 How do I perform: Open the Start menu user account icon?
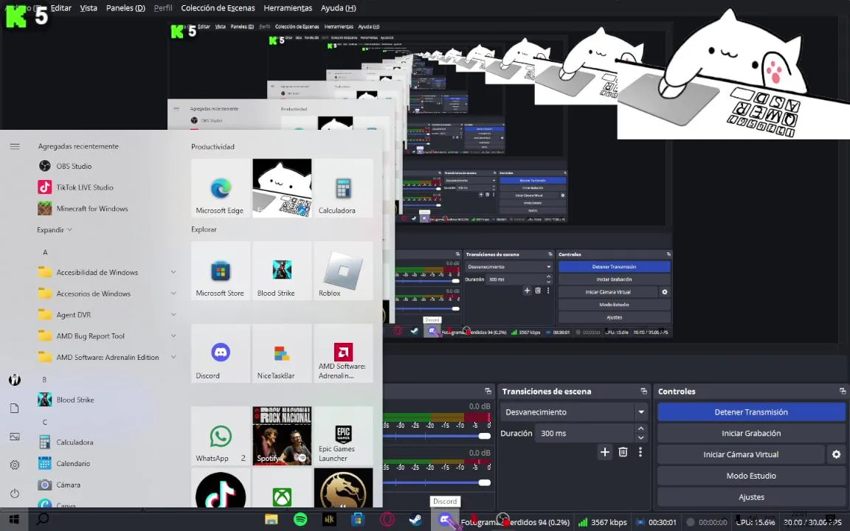15,380
